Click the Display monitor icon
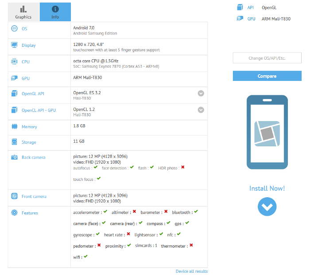This screenshot has width=310, height=275. point(14,45)
